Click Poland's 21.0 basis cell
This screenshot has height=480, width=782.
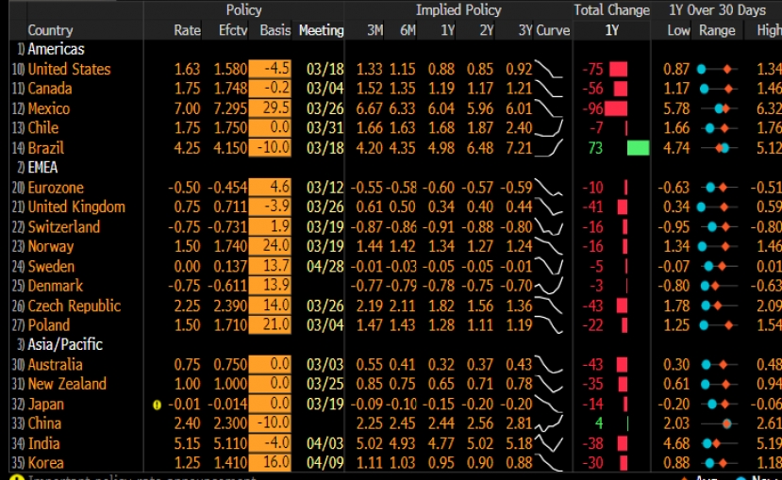[270, 325]
